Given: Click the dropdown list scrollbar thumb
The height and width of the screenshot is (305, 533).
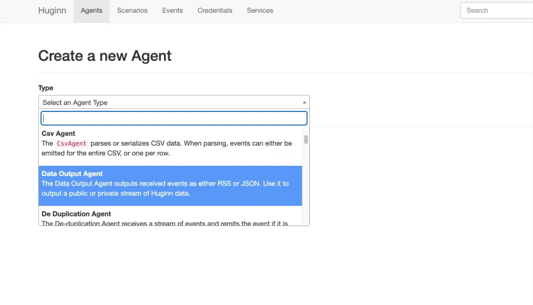Looking at the screenshot, I should pos(306,140).
